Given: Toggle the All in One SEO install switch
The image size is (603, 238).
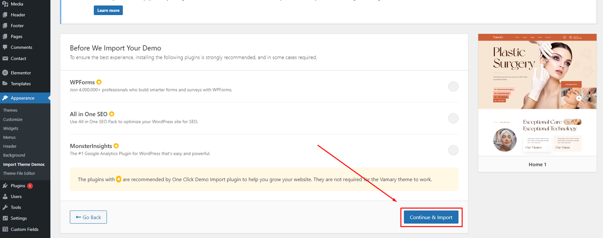Looking at the screenshot, I should (453, 119).
